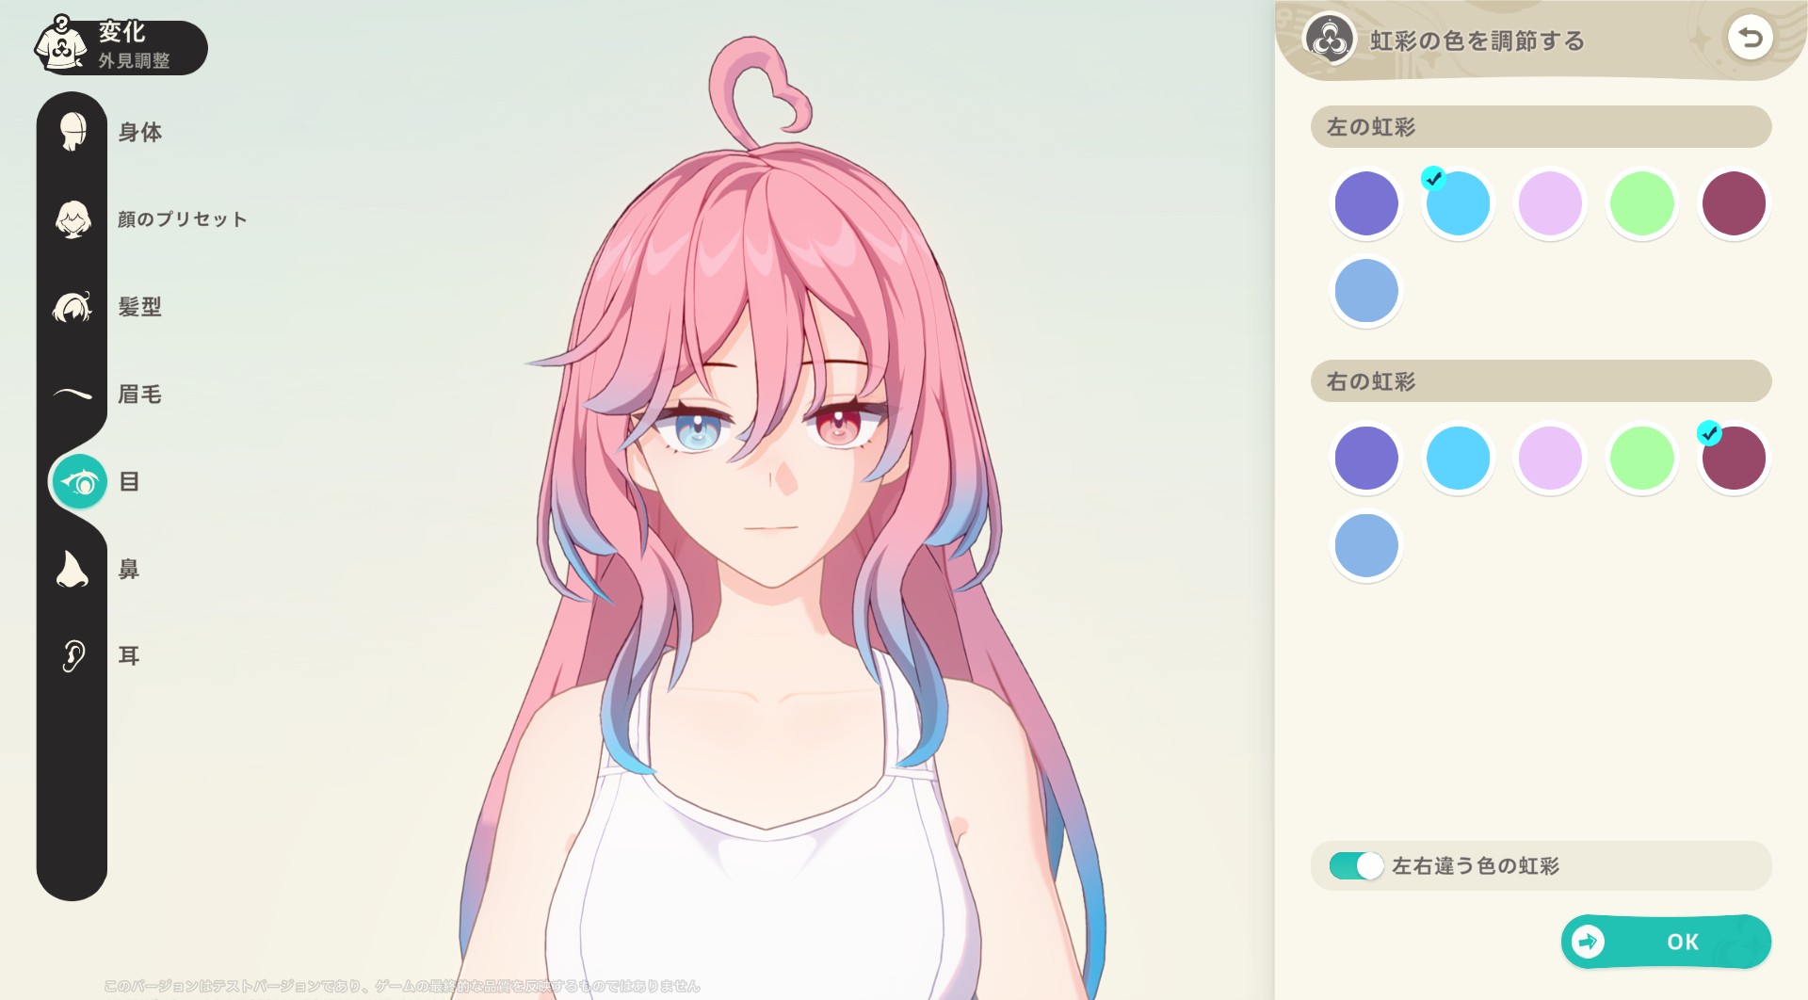
Task: Click the 髪型 menu label
Action: [140, 307]
